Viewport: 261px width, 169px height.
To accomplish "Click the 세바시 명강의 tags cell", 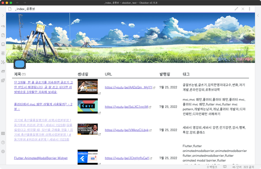I will (x=214, y=130).
